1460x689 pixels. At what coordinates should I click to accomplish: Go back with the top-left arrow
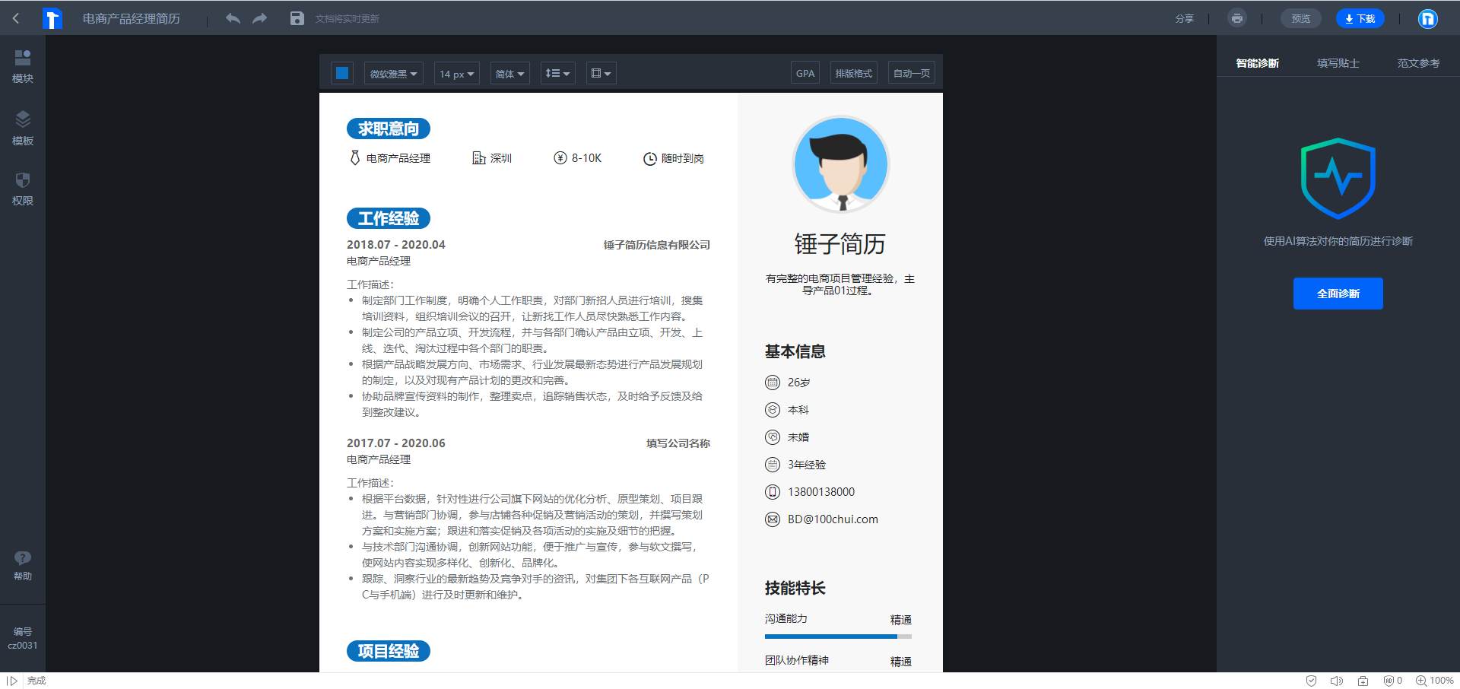tap(15, 18)
